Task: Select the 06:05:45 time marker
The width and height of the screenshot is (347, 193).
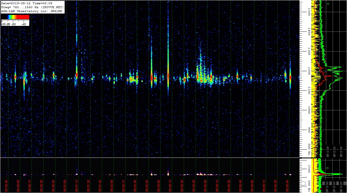Action: pyautogui.click(x=287, y=185)
